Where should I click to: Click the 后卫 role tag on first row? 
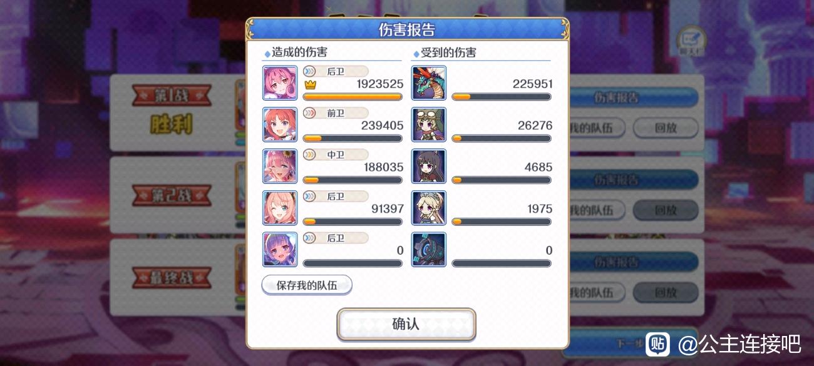(x=336, y=71)
